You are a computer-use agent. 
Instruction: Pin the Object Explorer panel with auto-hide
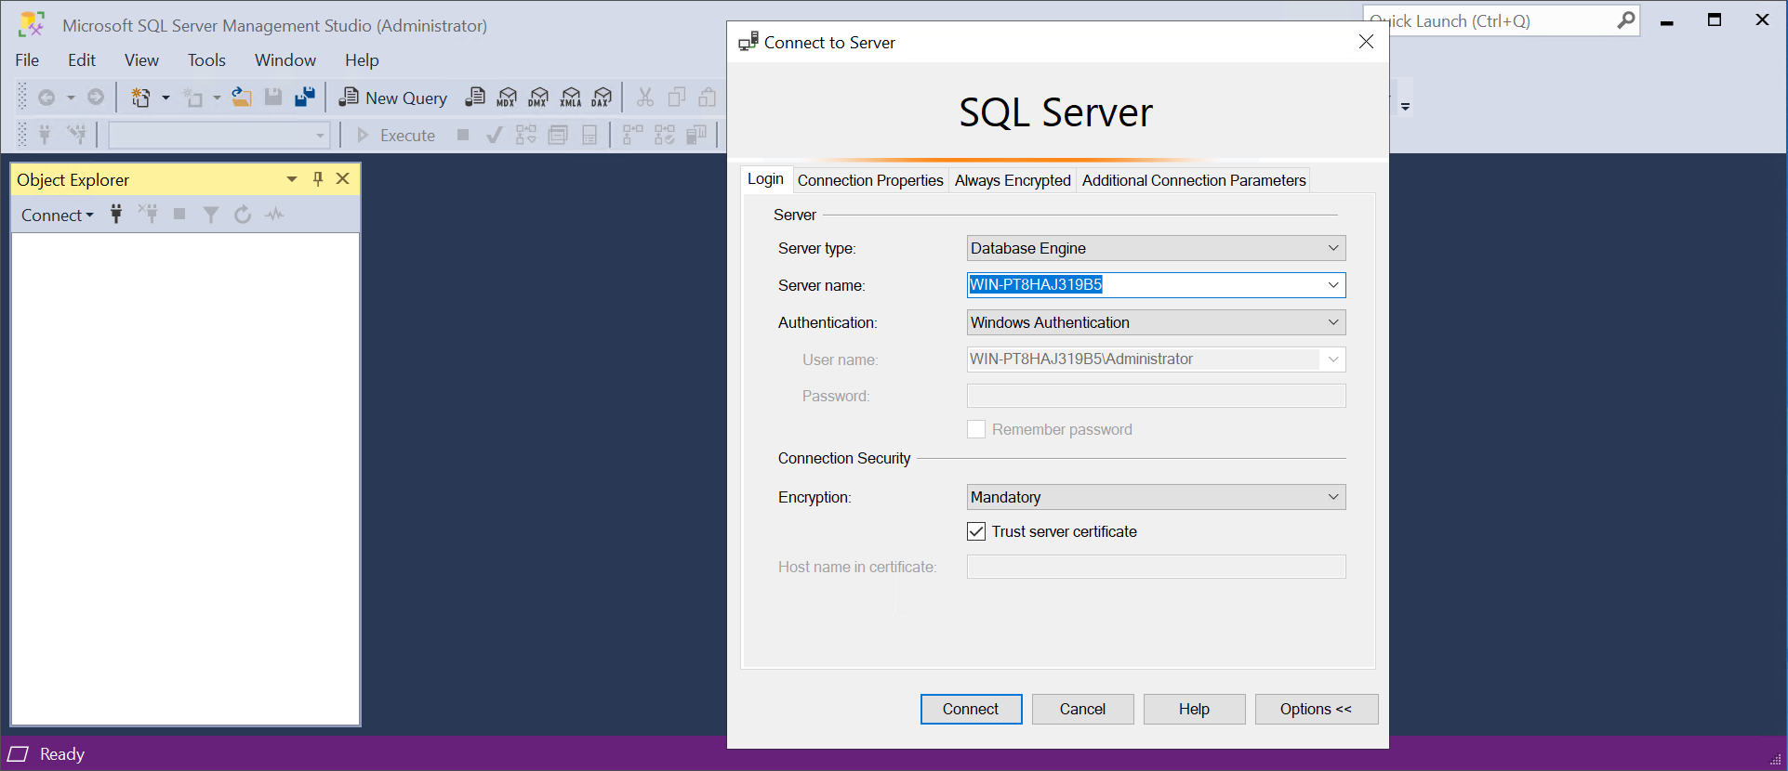point(318,179)
